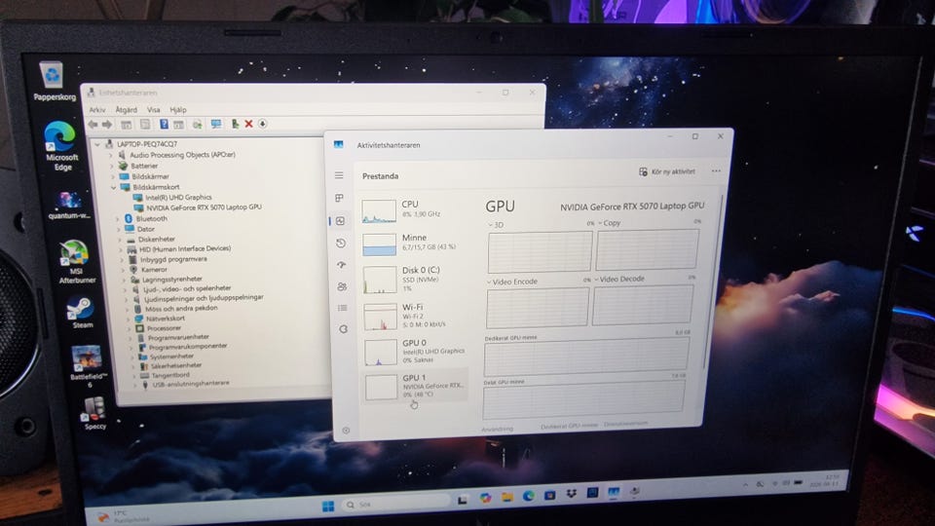Open Startup apps icon in Task Manager sidebar

(x=342, y=265)
